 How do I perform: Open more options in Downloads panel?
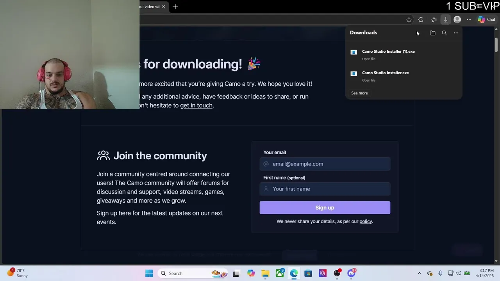tap(456, 33)
